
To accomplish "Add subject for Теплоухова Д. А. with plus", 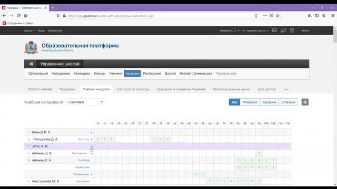I will [92, 139].
